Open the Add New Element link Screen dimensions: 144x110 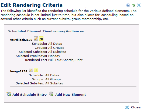pos(71,95)
